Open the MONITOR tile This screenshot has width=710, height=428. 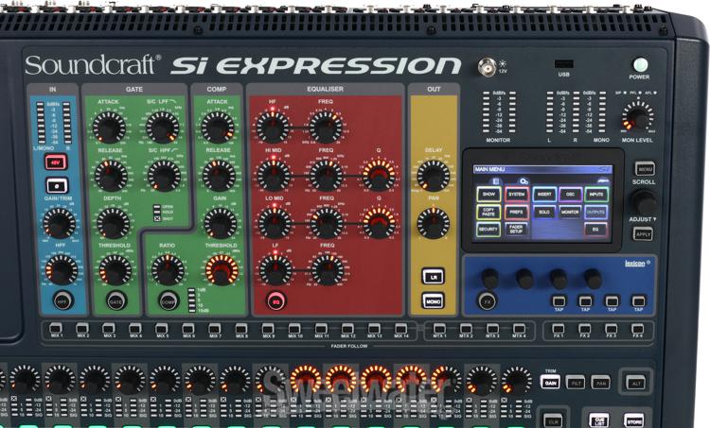coord(570,212)
